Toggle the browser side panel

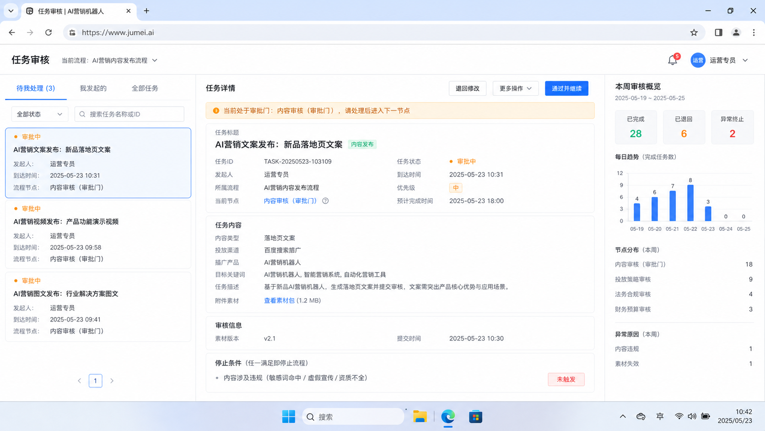click(x=718, y=33)
